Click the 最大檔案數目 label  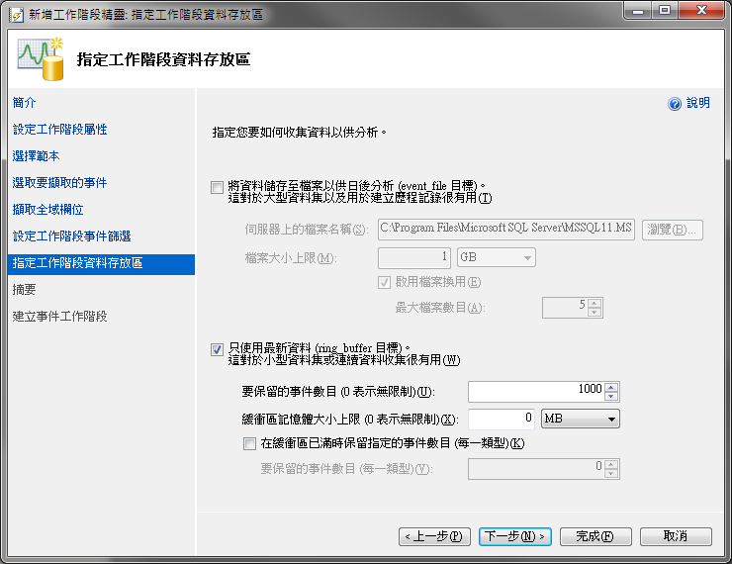coord(440,308)
